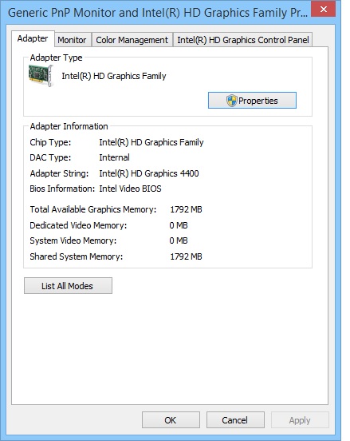
Task: Click the Chip Type label
Action: tap(50, 142)
